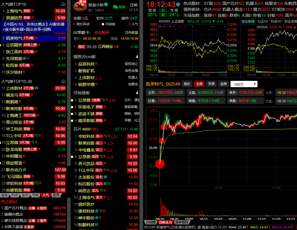Click the R badge next to 哈焊华通
Viewport: 297px width, 230px height.
coord(96,84)
